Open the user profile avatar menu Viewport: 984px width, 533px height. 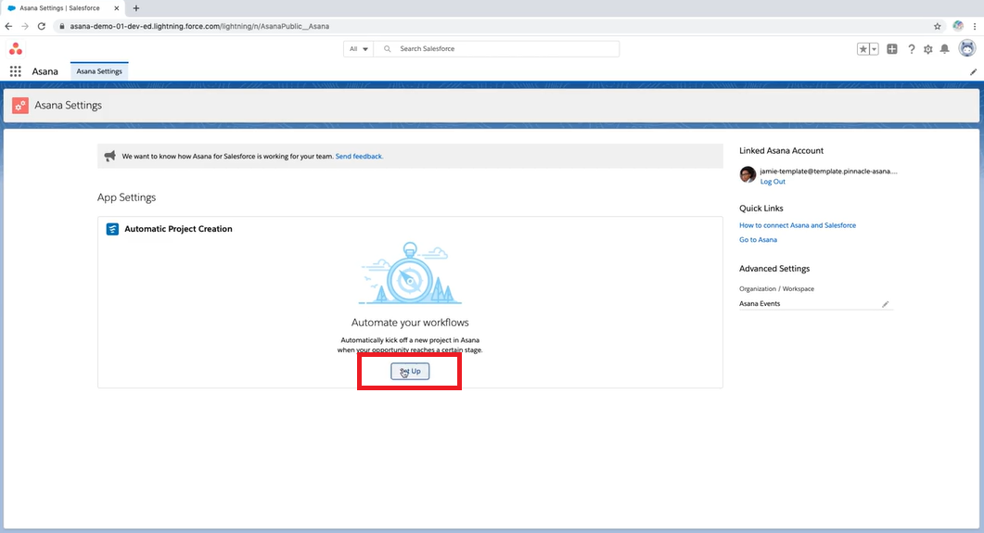(967, 48)
